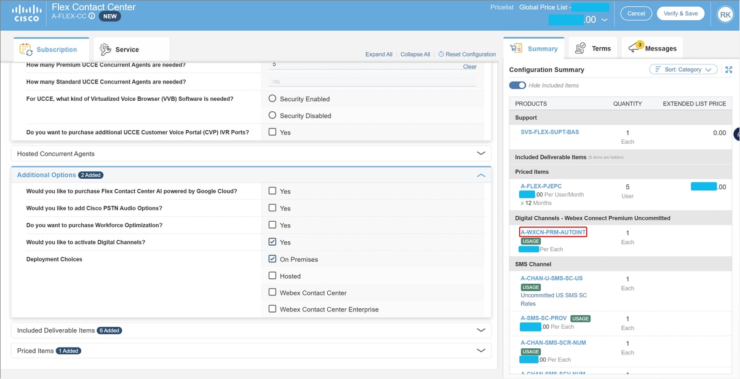This screenshot has height=379, width=740.
Task: Check Yes for Flex Contact Center AI
Action: 273,191
